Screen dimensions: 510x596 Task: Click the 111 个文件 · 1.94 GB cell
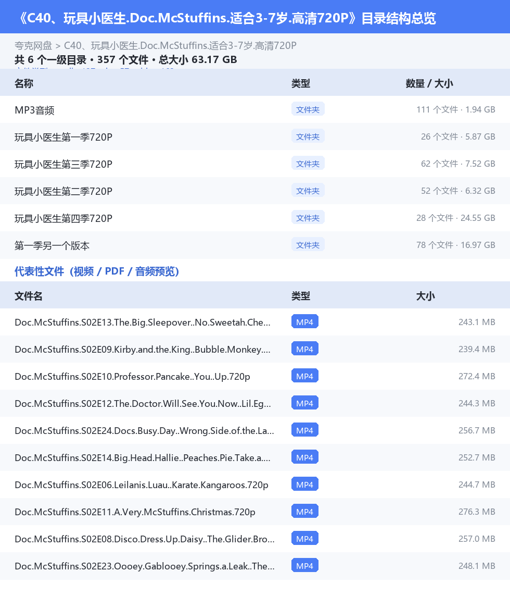click(456, 109)
